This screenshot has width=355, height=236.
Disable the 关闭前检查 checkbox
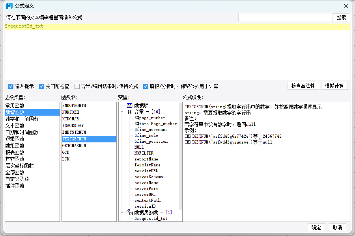pyautogui.click(x=41, y=86)
